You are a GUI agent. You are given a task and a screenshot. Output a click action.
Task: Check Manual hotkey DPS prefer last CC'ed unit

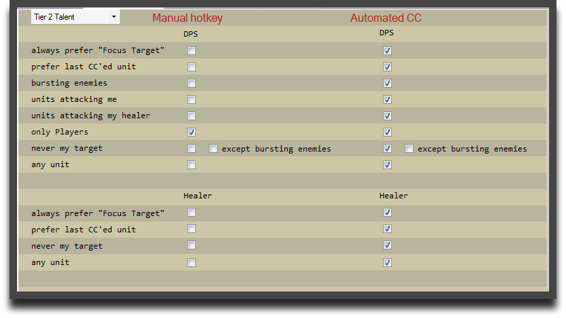[192, 67]
